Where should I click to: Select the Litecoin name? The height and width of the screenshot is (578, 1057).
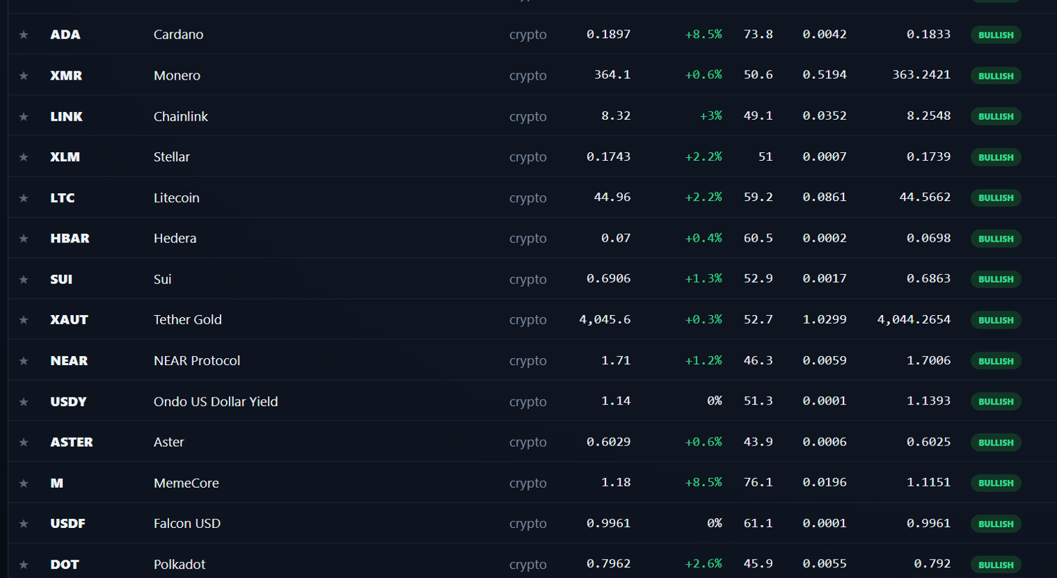tap(176, 198)
